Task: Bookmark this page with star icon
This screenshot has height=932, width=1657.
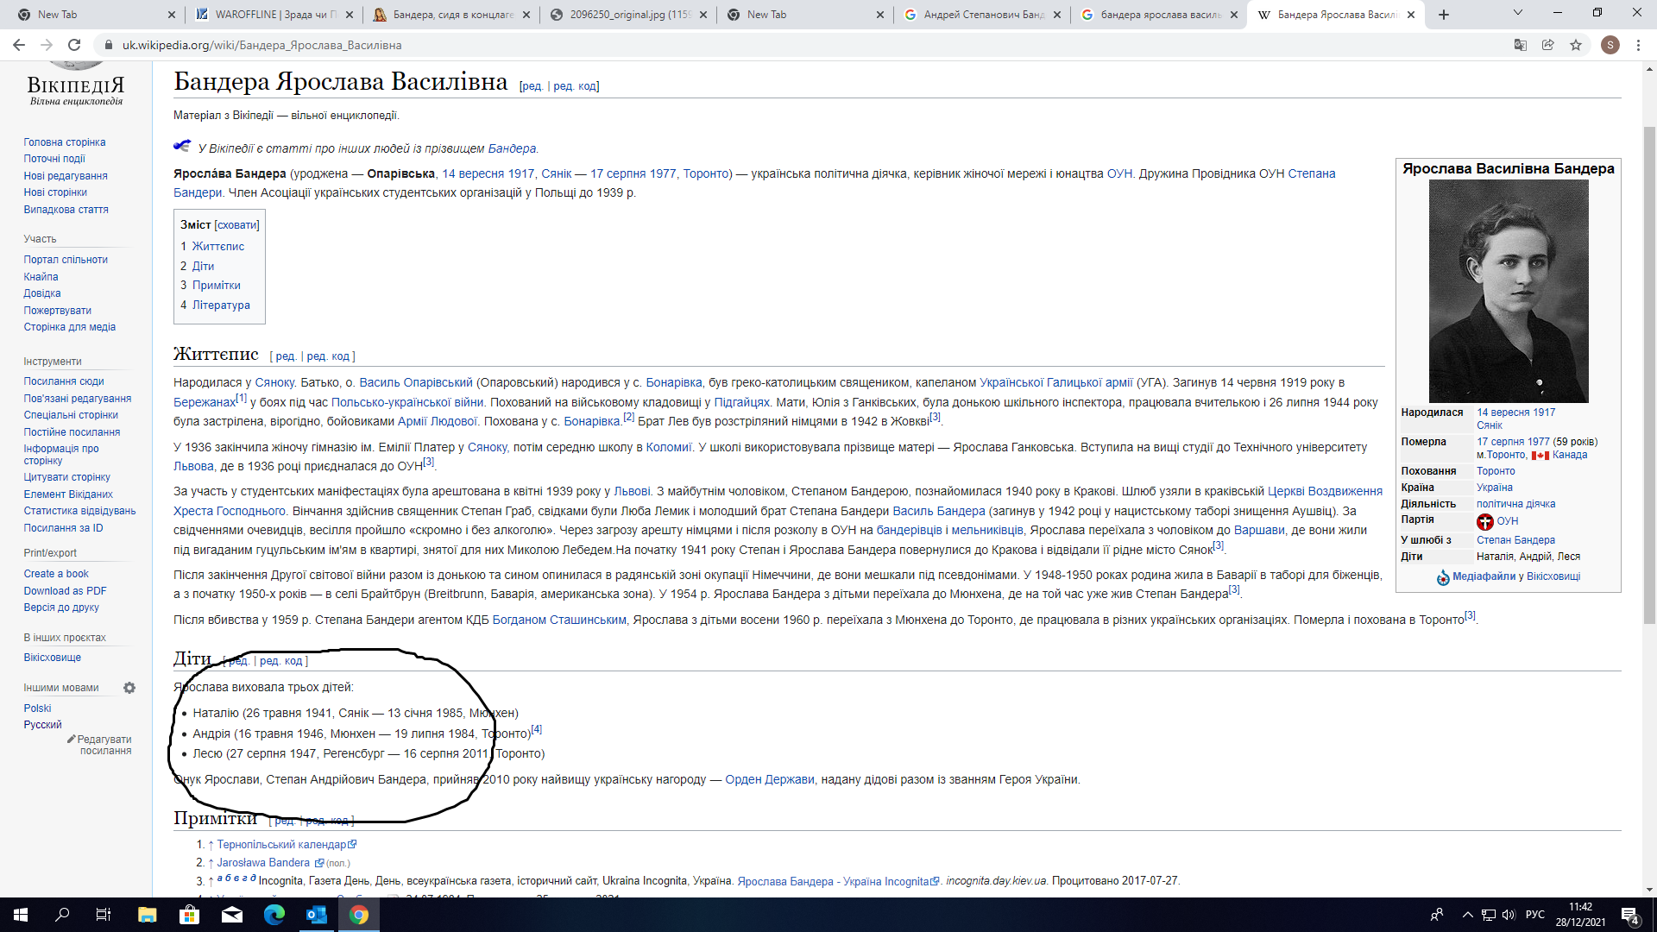Action: (x=1576, y=45)
